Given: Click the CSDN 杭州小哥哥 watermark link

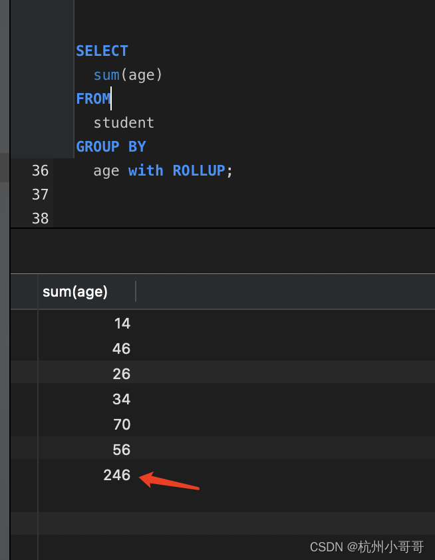Looking at the screenshot, I should pyautogui.click(x=366, y=547).
